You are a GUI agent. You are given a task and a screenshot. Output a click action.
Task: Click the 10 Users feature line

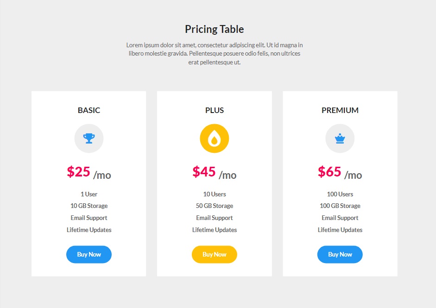215,194
